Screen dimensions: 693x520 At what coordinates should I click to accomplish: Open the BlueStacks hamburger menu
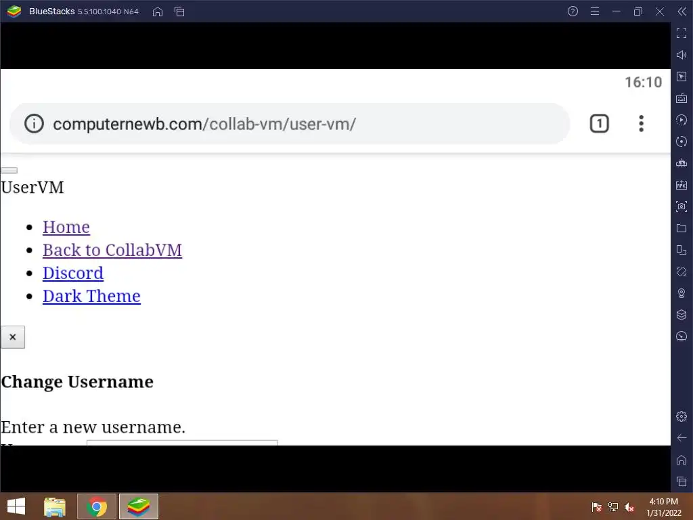(x=595, y=12)
